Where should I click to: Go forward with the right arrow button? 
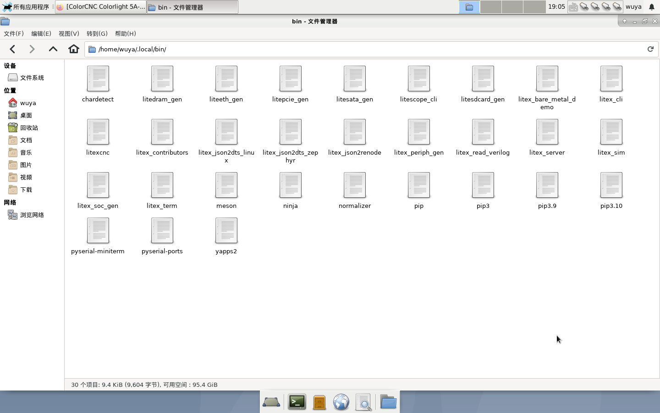point(32,49)
